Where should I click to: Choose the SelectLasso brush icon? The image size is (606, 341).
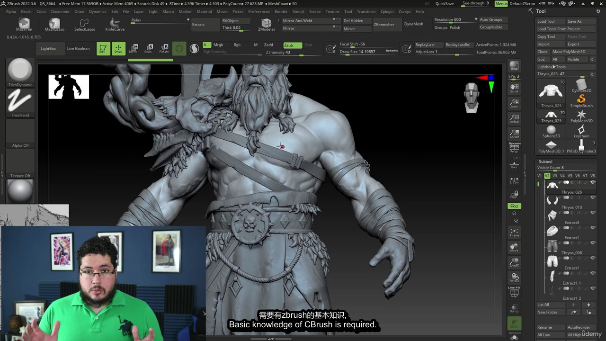coord(85,24)
